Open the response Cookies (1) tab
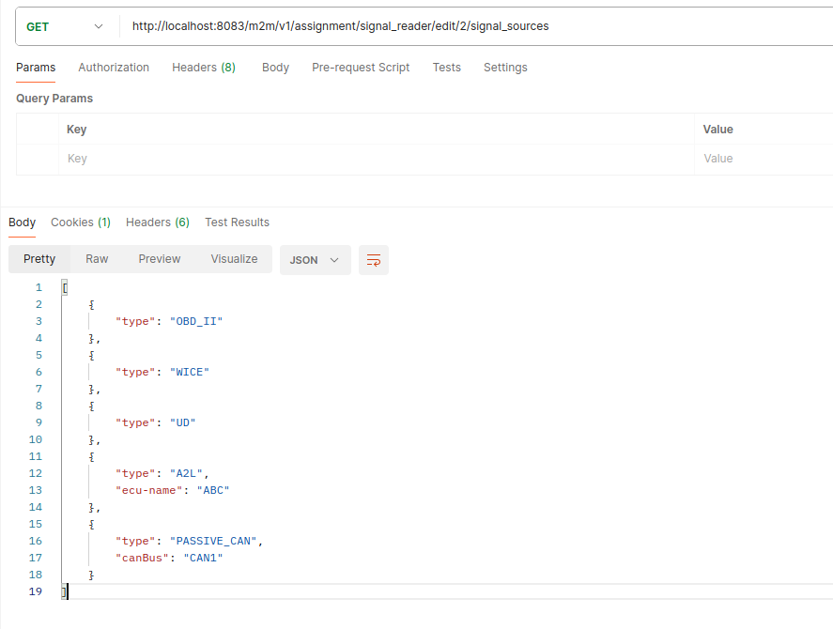The image size is (833, 629). [81, 222]
